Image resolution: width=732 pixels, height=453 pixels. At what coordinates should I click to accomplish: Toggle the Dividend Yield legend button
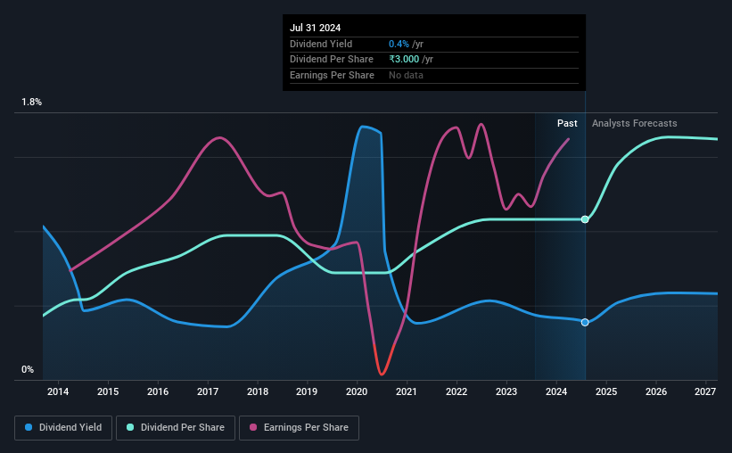click(63, 428)
